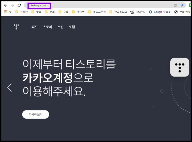192x142 pixels.
Task: Open the Google 주소록 bookmark
Action: pyautogui.click(x=160, y=12)
